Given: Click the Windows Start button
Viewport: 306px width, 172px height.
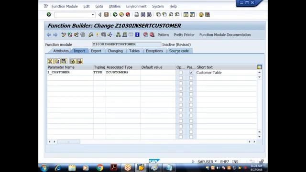Looking at the screenshot, I should click(44, 168).
